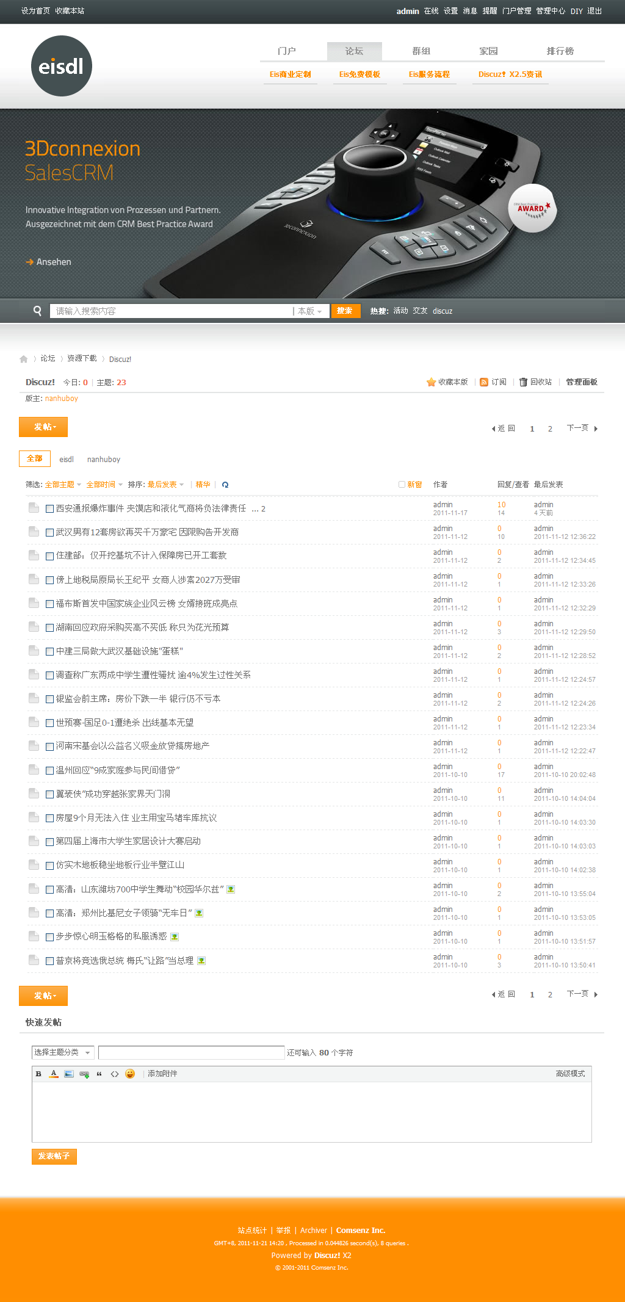This screenshot has height=1302, width=625.
Task: Insert code block in editor
Action: pyautogui.click(x=115, y=1074)
